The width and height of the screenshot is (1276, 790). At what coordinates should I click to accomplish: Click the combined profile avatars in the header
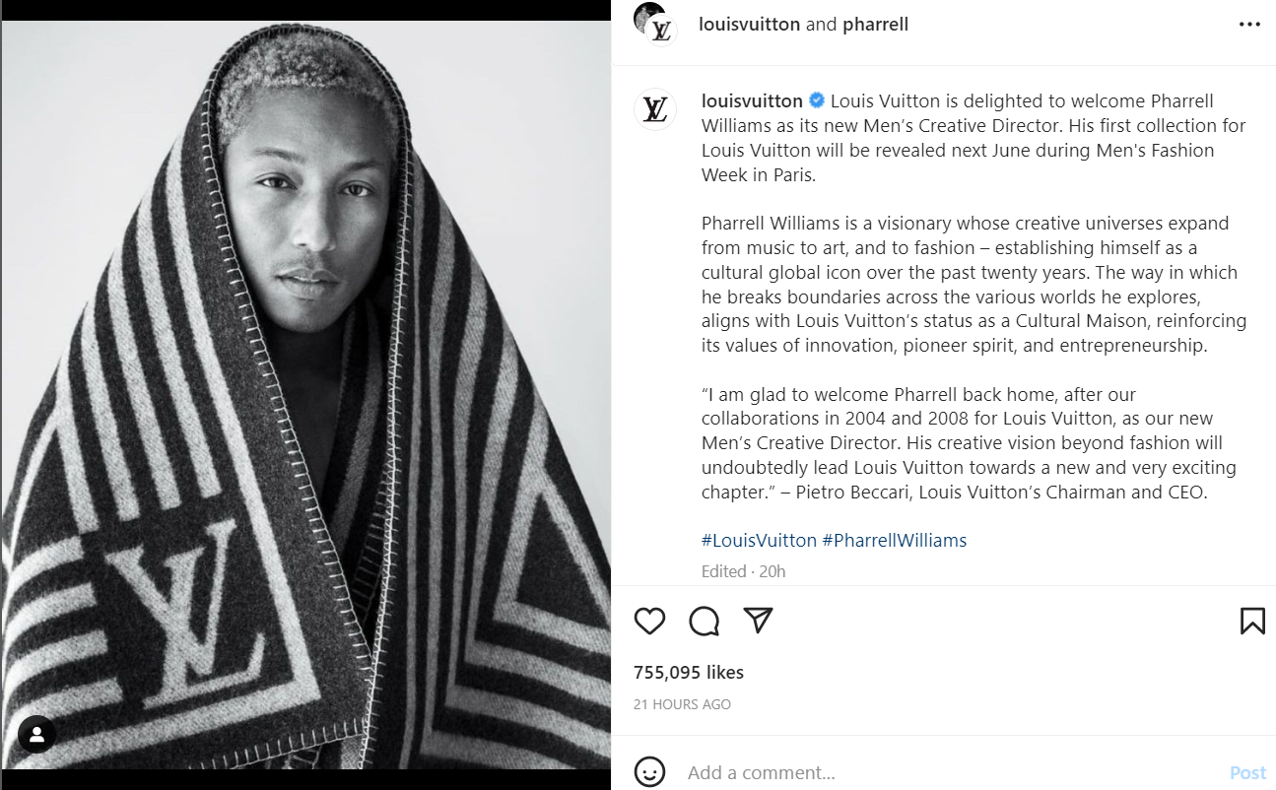(x=655, y=23)
